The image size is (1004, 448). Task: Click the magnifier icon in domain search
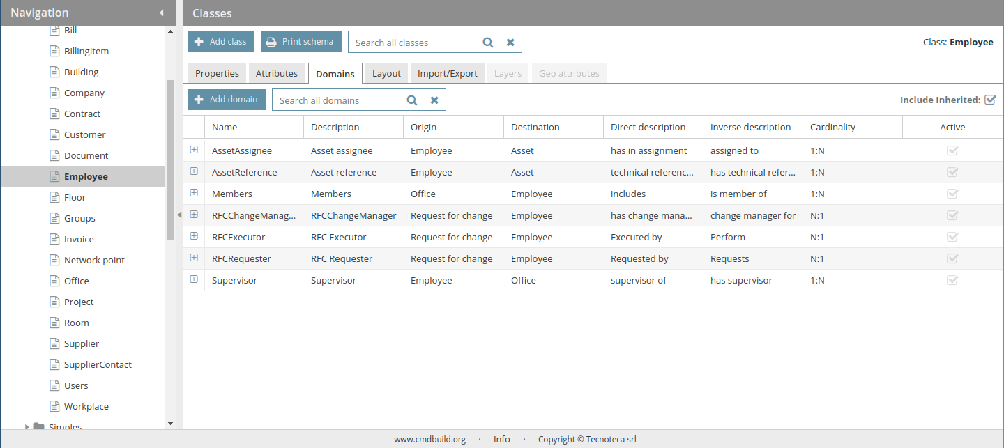[412, 100]
